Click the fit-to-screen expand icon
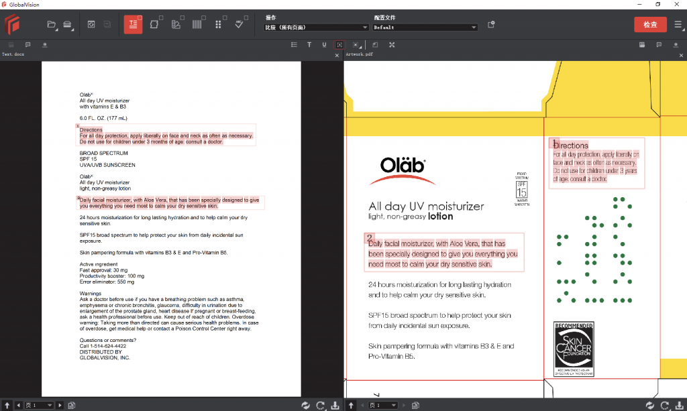687x411 pixels. [392, 45]
